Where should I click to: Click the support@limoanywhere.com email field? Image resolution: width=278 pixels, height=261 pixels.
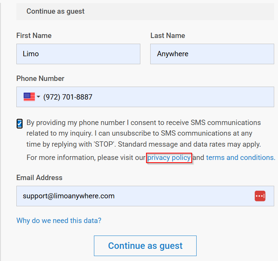pyautogui.click(x=133, y=196)
